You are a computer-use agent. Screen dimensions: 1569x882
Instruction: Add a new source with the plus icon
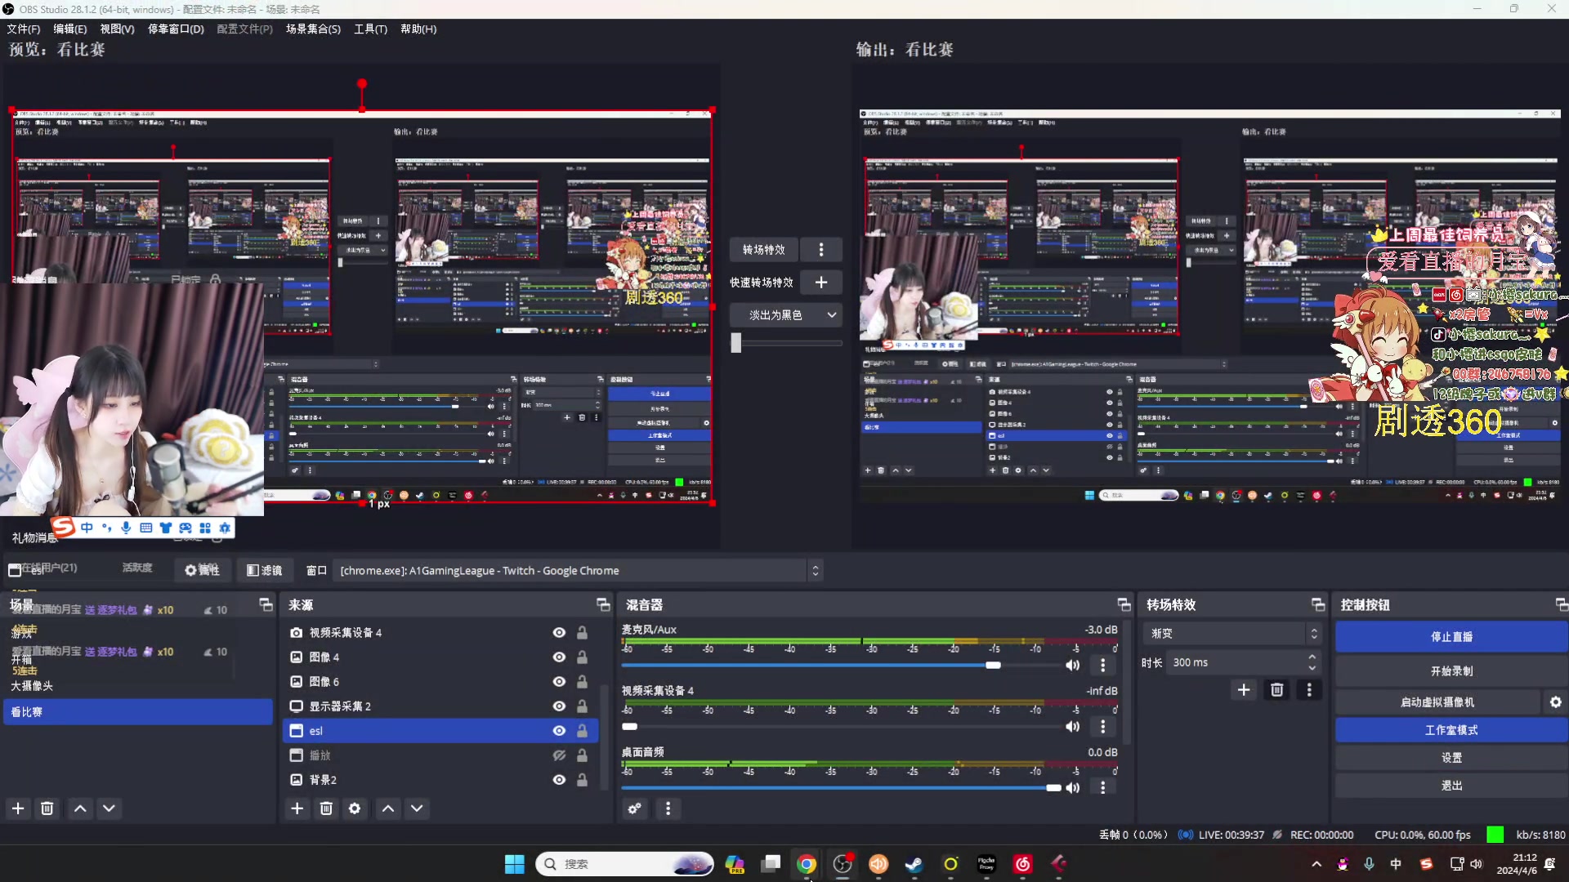click(x=297, y=808)
